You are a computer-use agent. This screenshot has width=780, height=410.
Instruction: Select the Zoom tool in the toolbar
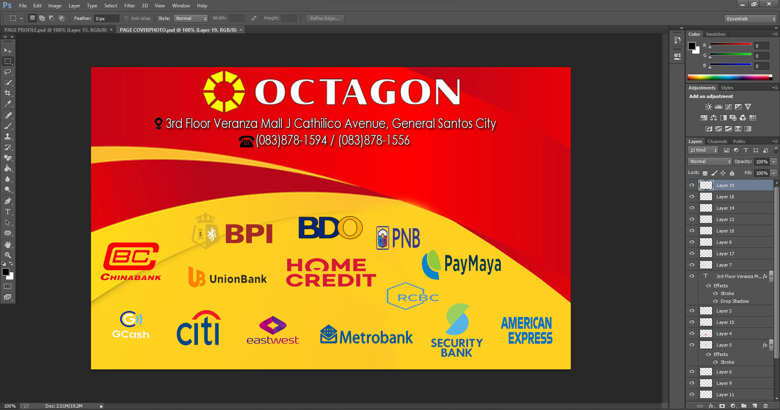click(8, 255)
